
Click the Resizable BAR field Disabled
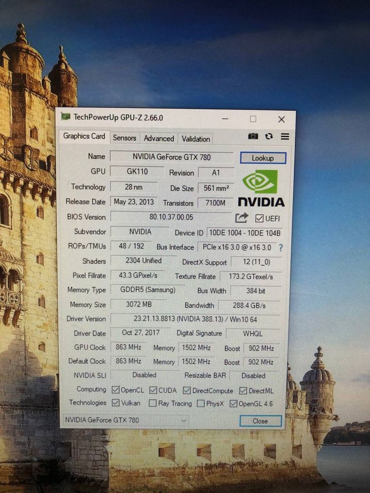click(x=254, y=375)
